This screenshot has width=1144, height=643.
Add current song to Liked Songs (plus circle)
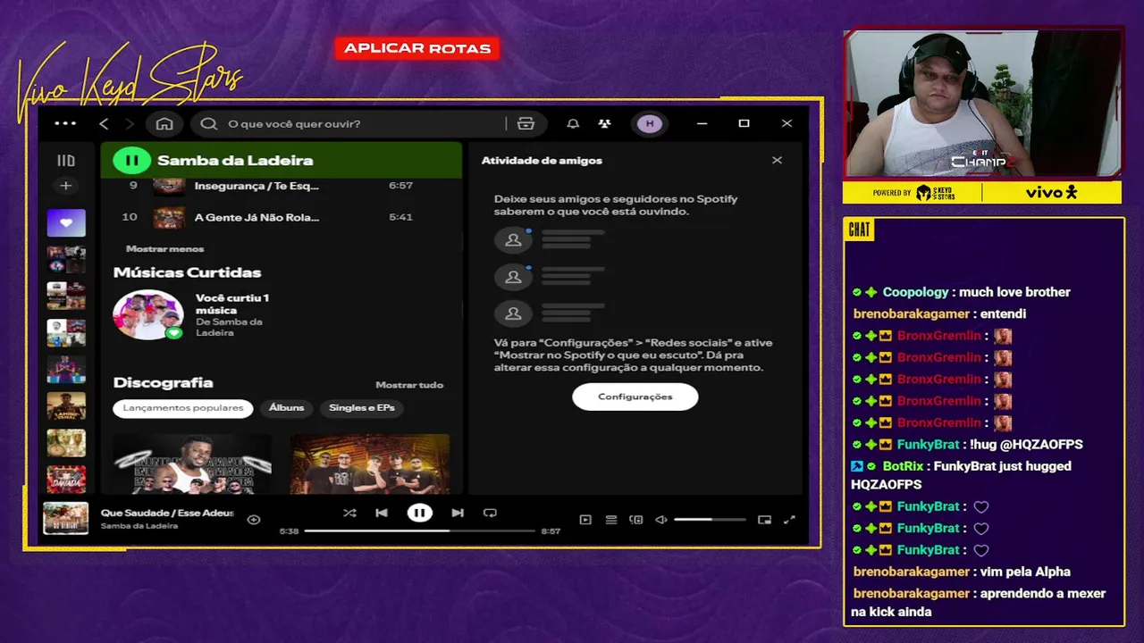(254, 520)
